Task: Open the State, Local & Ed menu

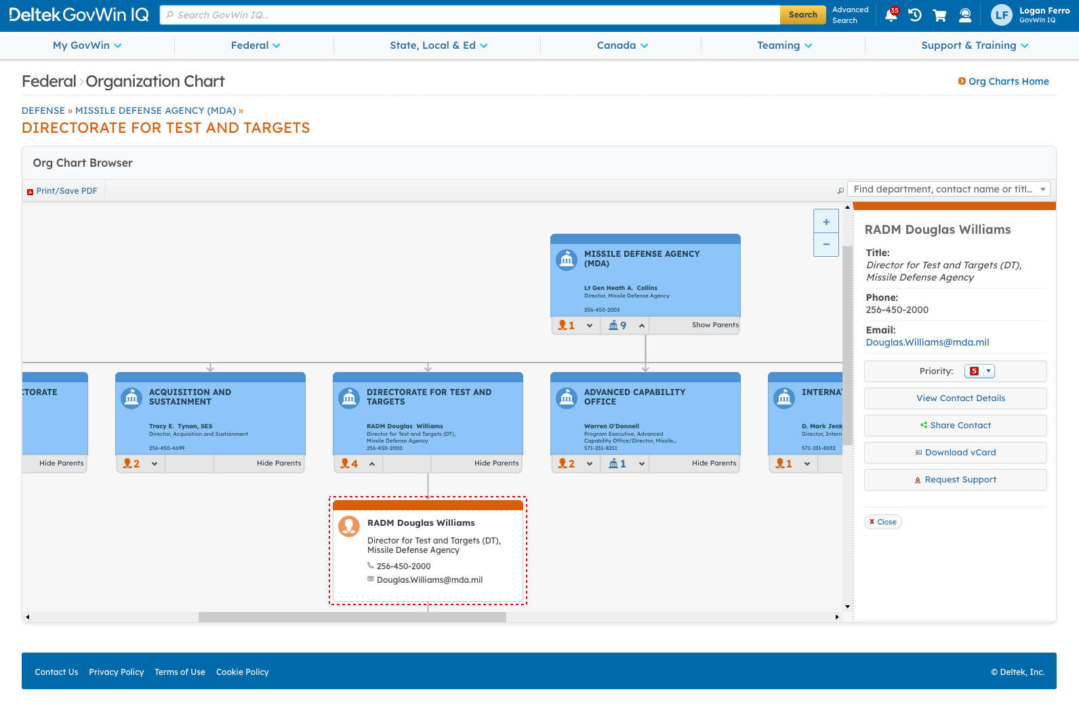Action: coord(439,45)
